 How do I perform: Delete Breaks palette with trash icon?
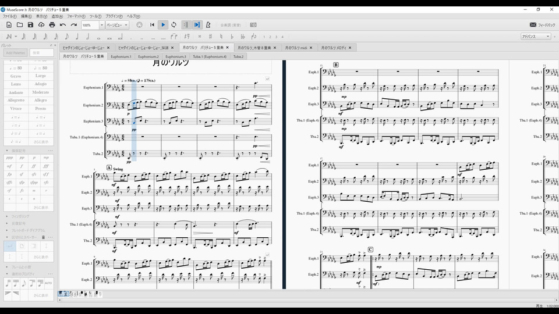pyautogui.click(x=44, y=237)
